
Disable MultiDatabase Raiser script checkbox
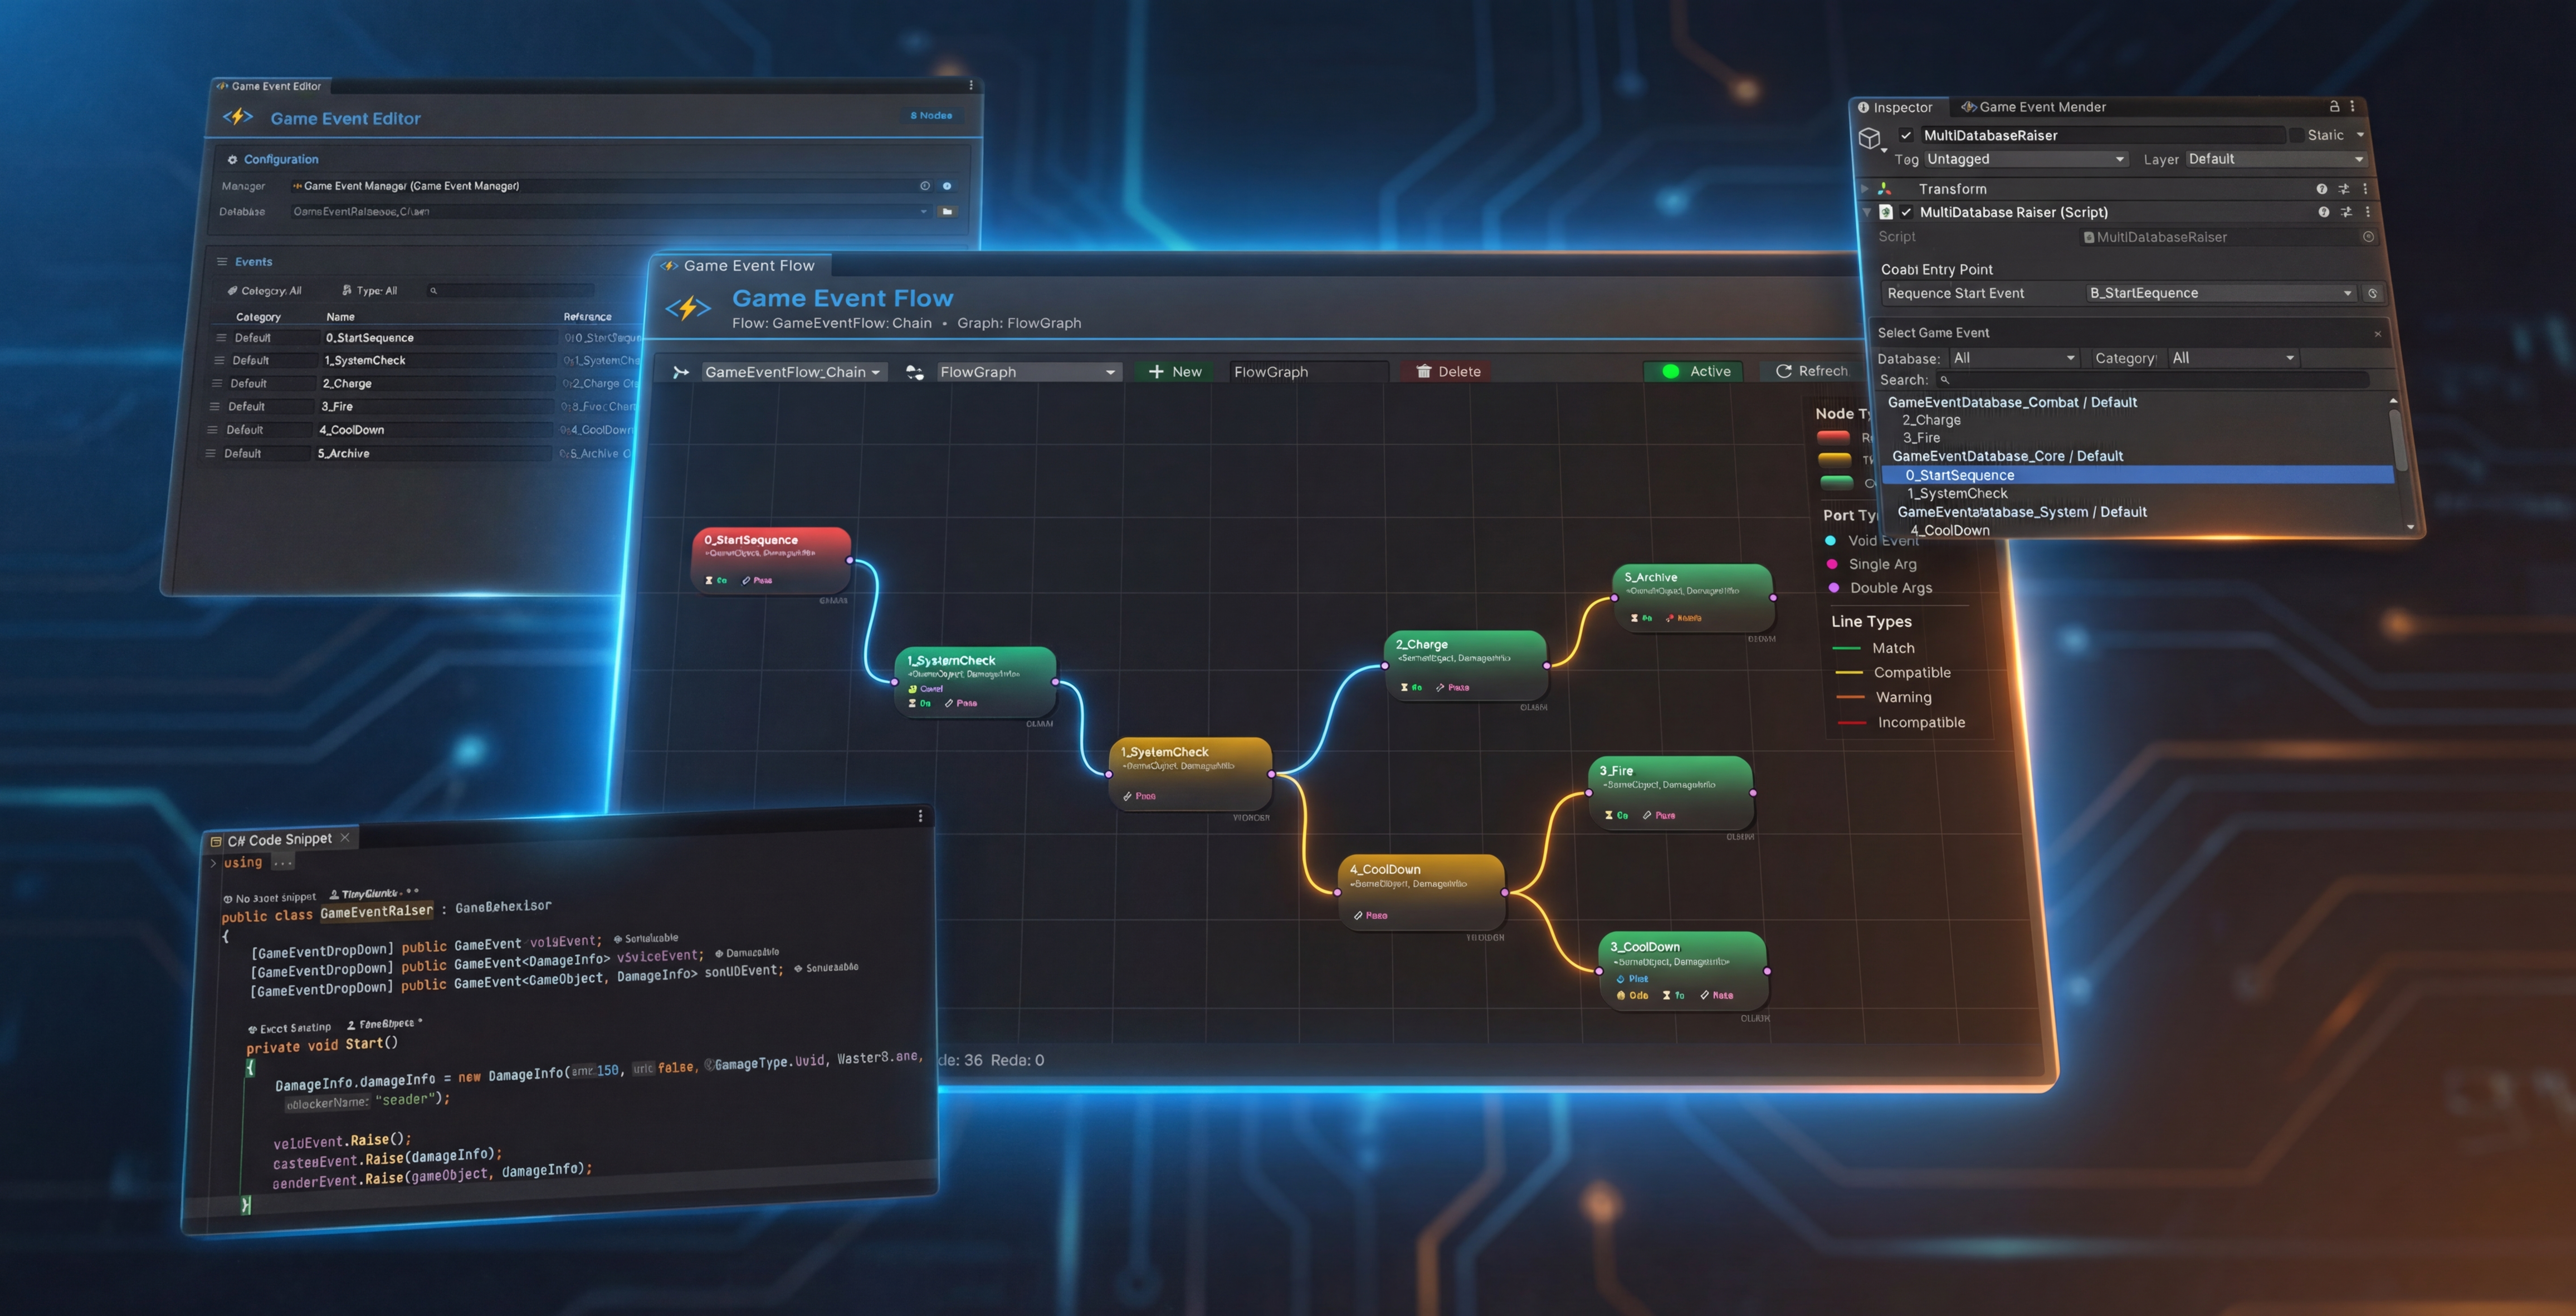click(1906, 212)
